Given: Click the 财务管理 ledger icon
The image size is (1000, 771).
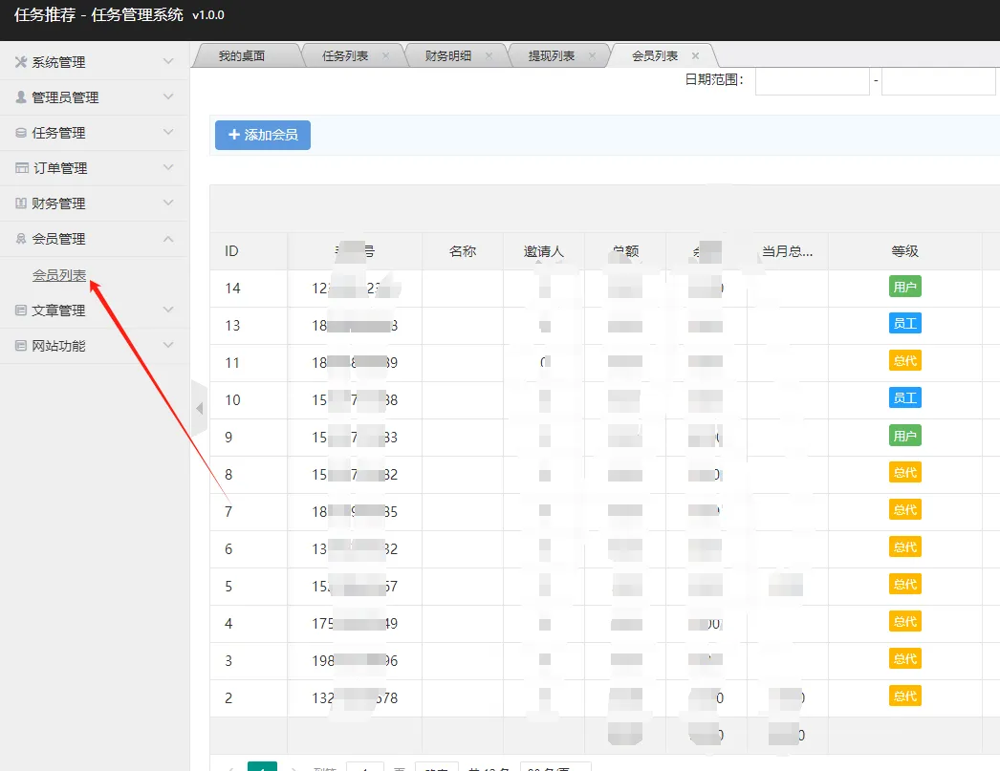Looking at the screenshot, I should (21, 203).
